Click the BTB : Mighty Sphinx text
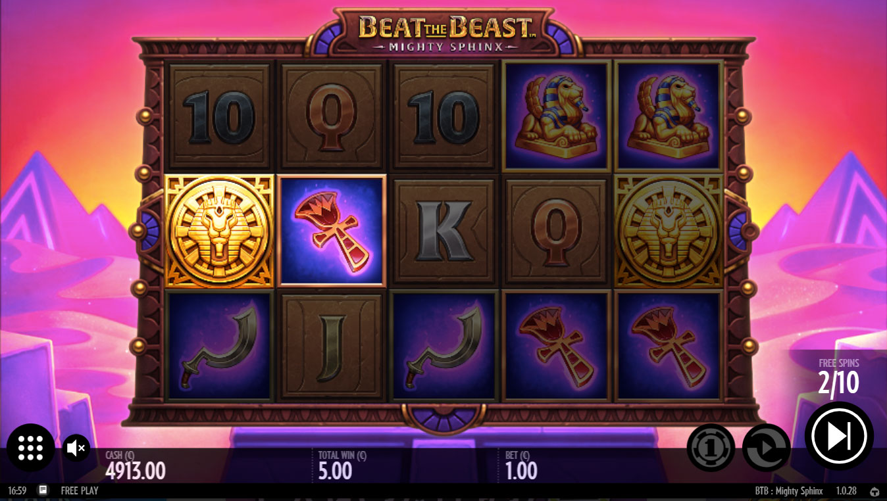This screenshot has height=501, width=887. click(789, 491)
